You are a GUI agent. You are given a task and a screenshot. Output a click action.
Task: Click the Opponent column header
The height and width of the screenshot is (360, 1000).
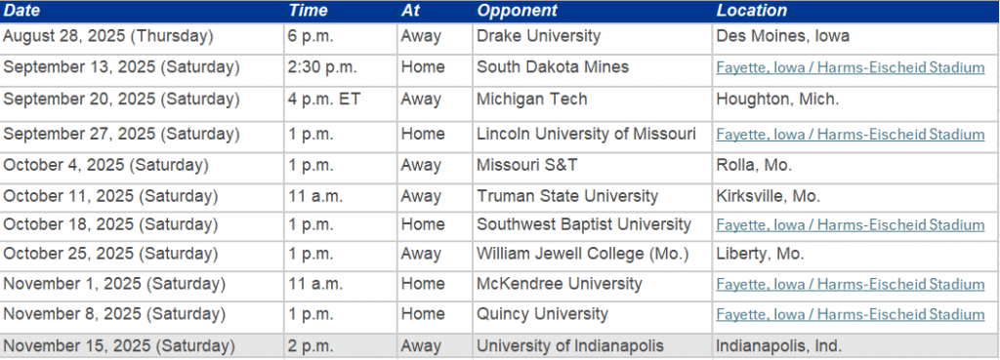coord(518,10)
